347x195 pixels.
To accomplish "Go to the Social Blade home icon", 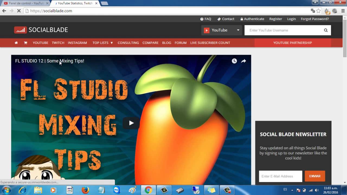I will click(x=16, y=43).
